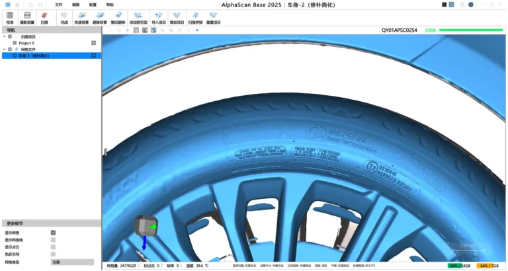Viewport: 508px width, 271px height.
Task: Start the 扫描 scan tool
Action: [x=44, y=17]
